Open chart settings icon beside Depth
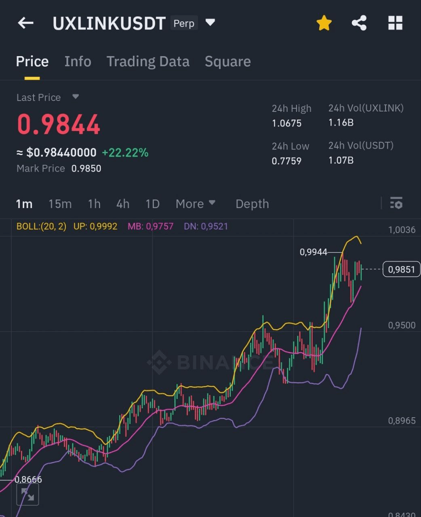Image resolution: width=421 pixels, height=517 pixels. point(396,203)
